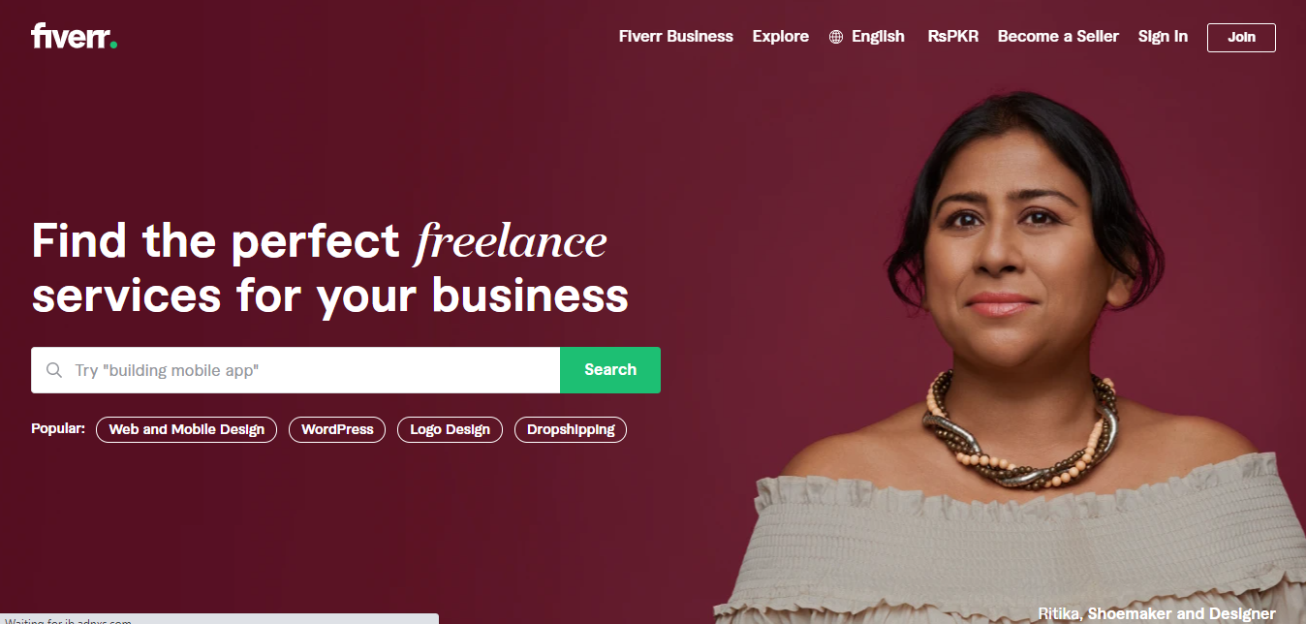Select the Web and Mobile Design tag

187,429
